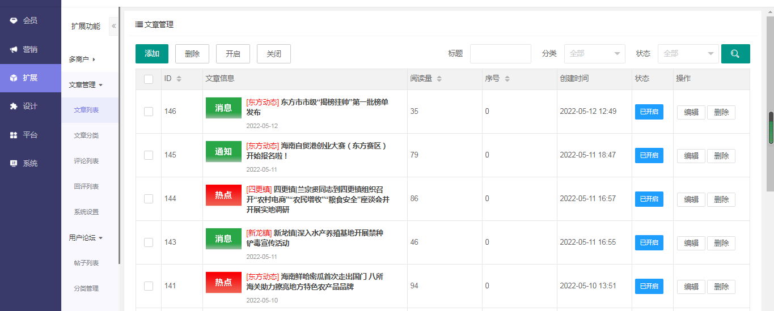
Task: Open 评论列表 in the side menu
Action: point(86,161)
